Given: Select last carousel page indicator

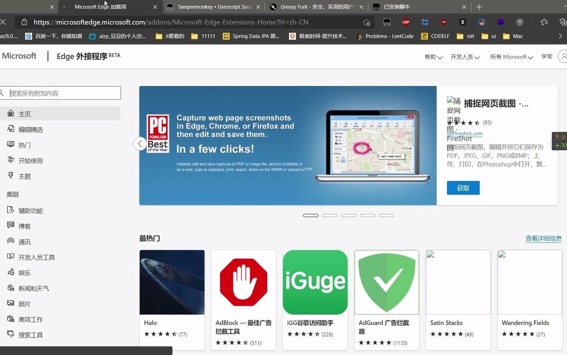Looking at the screenshot, I should point(387,215).
